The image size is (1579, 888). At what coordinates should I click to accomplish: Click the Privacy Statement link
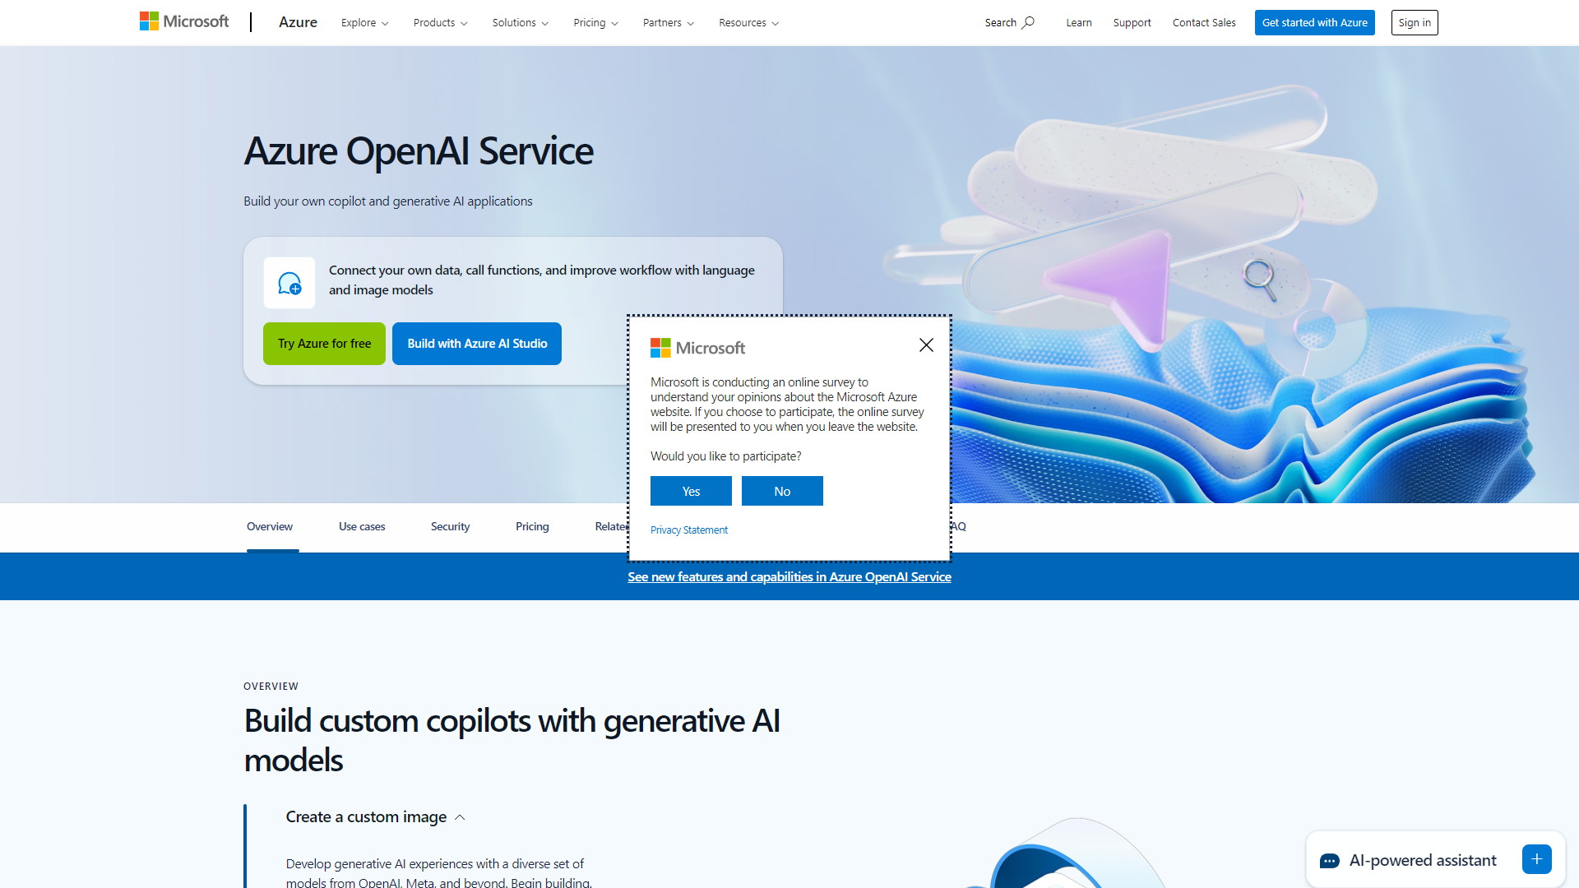pyautogui.click(x=688, y=530)
